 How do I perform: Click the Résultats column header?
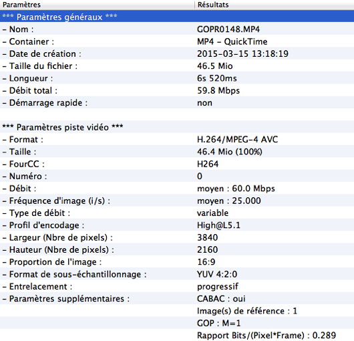coord(274,5)
